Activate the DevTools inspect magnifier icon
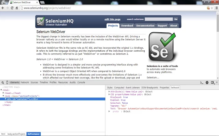 3,83
